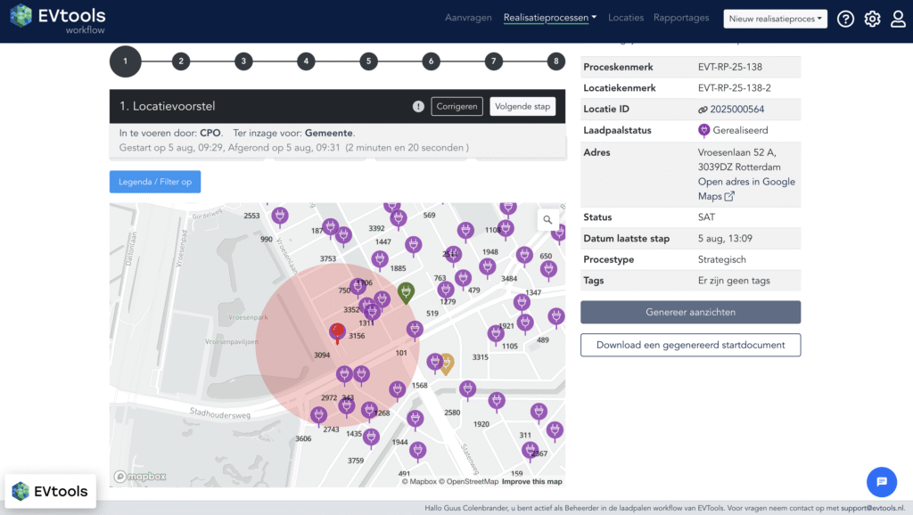Jump to step 5 in process stepper
Image resolution: width=913 pixels, height=515 pixels.
[369, 61]
